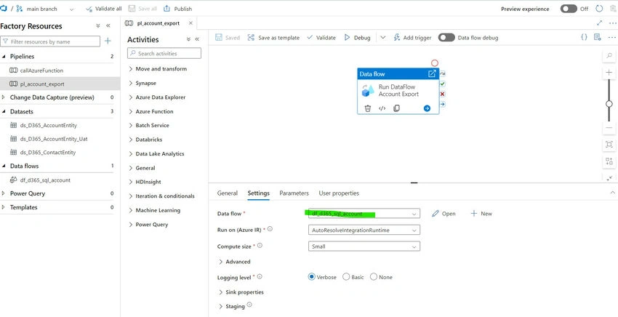Expand pipeline editor to full screen icon
618x317 pixels.
point(600,23)
